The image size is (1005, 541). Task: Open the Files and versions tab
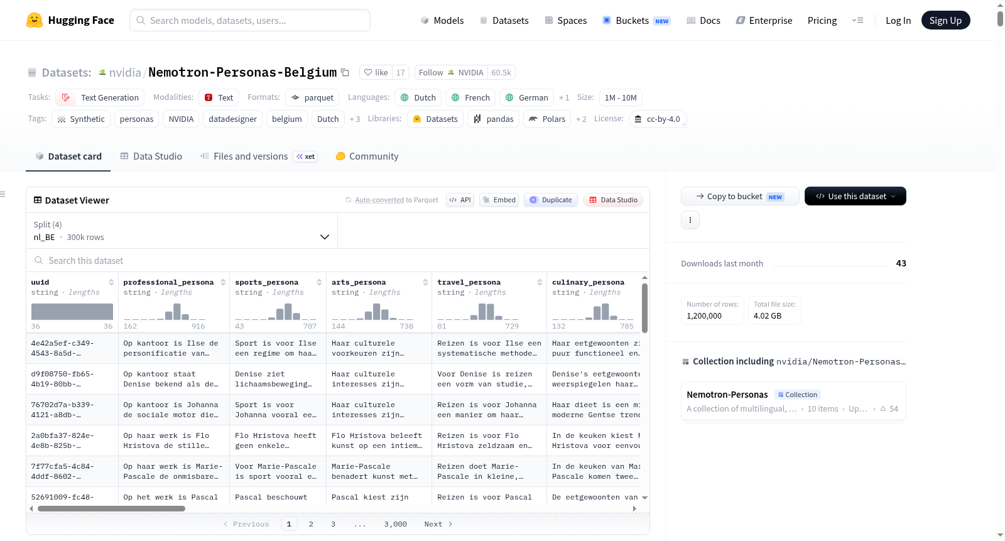tap(259, 156)
